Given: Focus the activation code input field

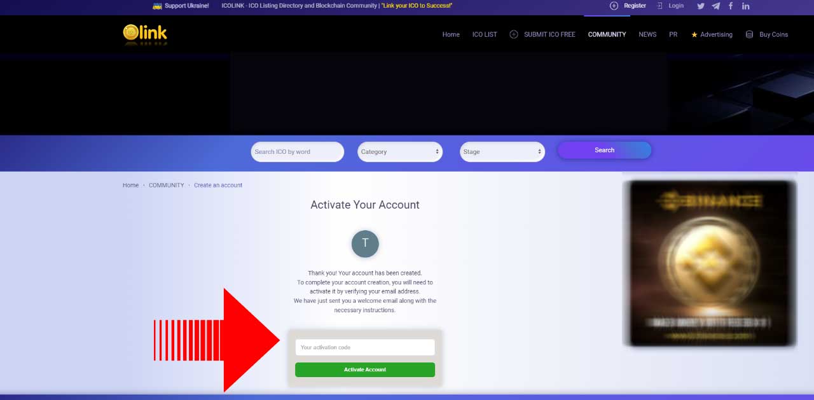Looking at the screenshot, I should [365, 347].
